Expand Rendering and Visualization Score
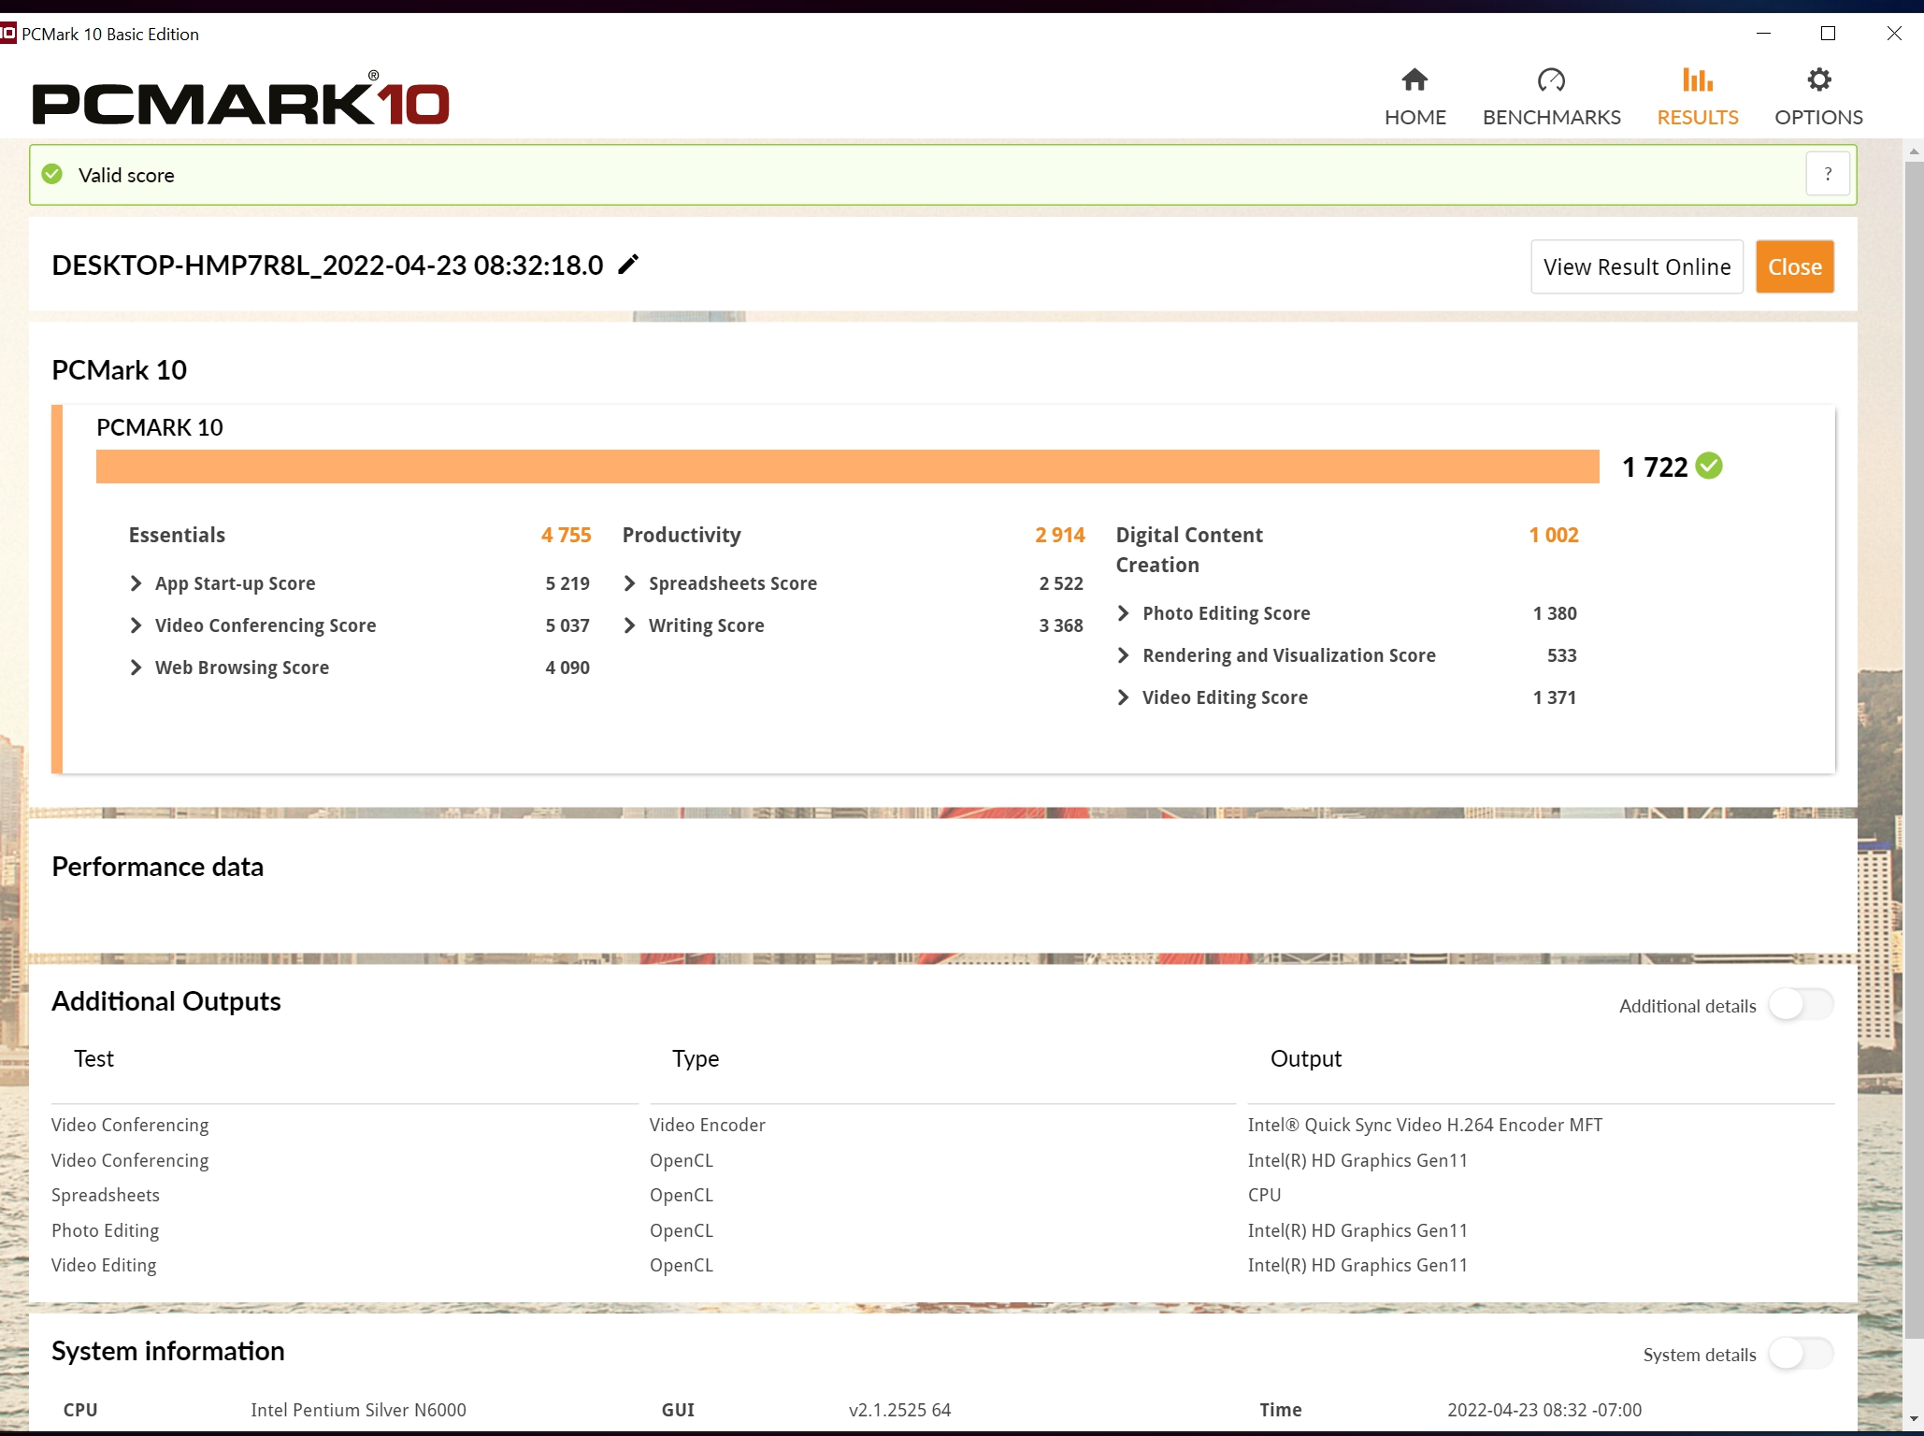 point(1123,655)
